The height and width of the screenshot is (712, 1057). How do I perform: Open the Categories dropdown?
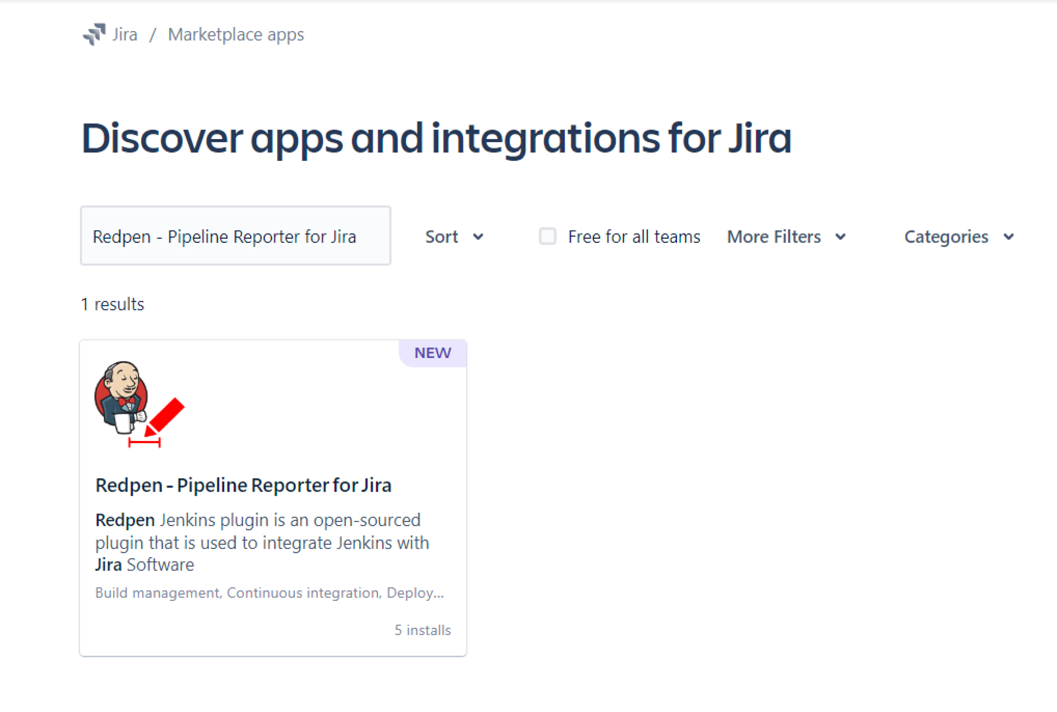coord(959,237)
